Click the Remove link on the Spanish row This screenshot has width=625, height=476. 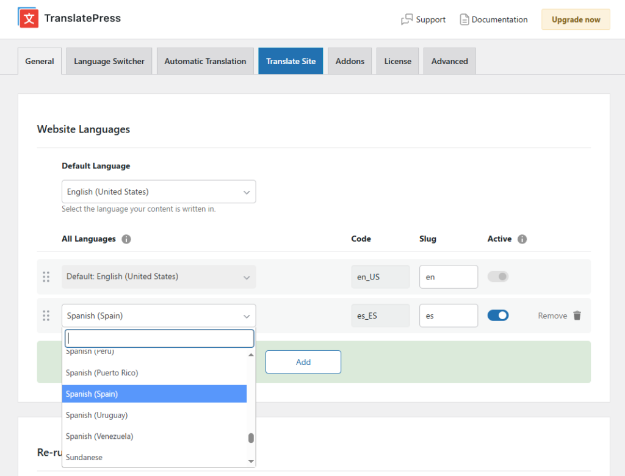(552, 316)
